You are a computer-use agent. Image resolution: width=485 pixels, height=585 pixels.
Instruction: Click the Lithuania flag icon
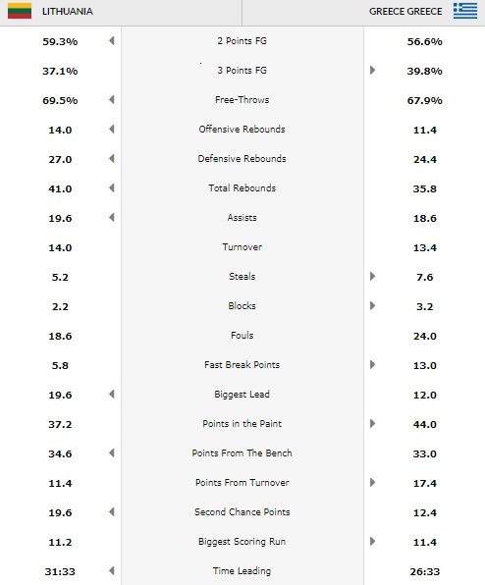[20, 11]
